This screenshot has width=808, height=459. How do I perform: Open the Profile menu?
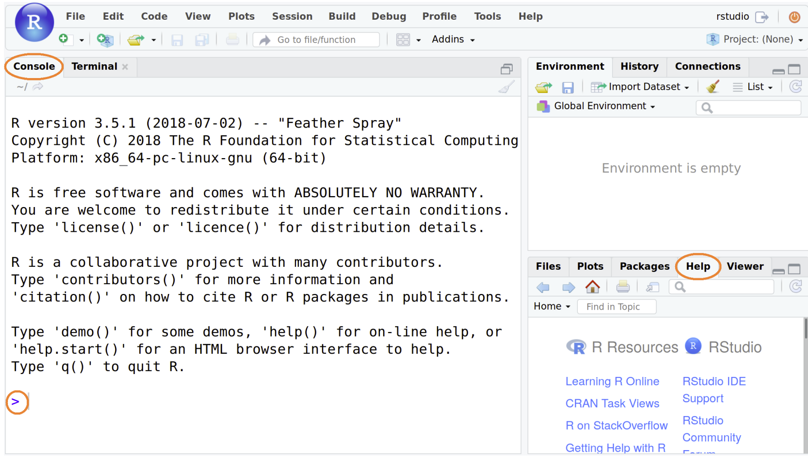(x=440, y=16)
